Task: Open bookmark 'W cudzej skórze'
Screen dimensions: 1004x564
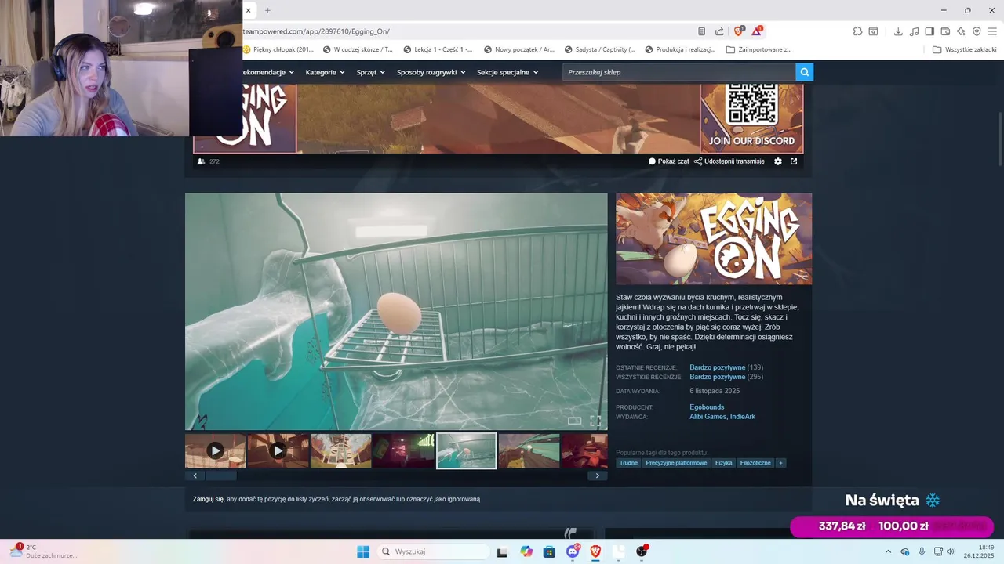Action: (x=358, y=49)
